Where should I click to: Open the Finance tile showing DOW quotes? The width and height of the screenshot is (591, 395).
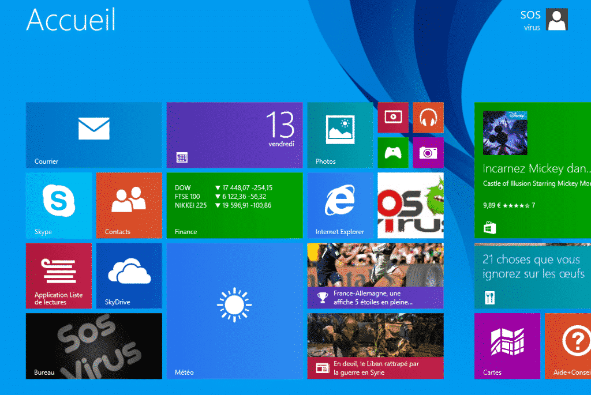click(x=234, y=205)
